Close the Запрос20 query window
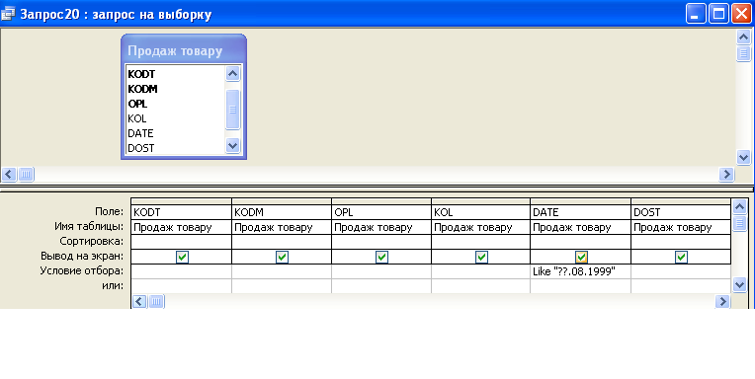This screenshot has height=379, width=755. [x=742, y=14]
